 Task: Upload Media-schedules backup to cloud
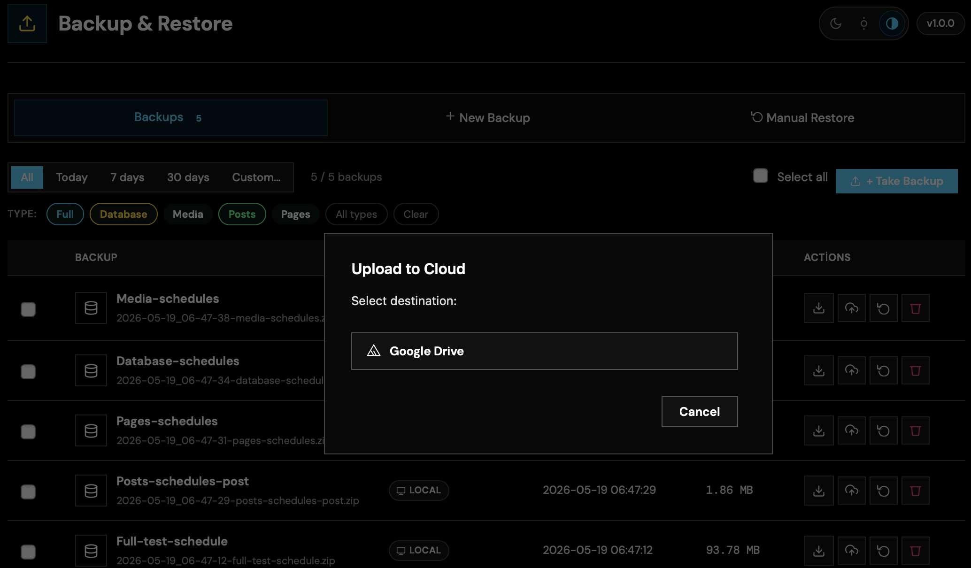[852, 308]
